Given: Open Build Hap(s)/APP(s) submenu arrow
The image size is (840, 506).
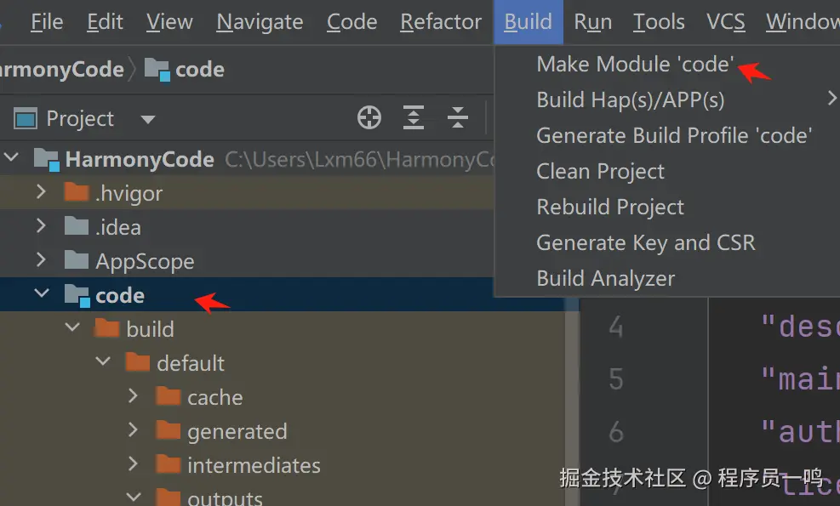Looking at the screenshot, I should pos(831,99).
